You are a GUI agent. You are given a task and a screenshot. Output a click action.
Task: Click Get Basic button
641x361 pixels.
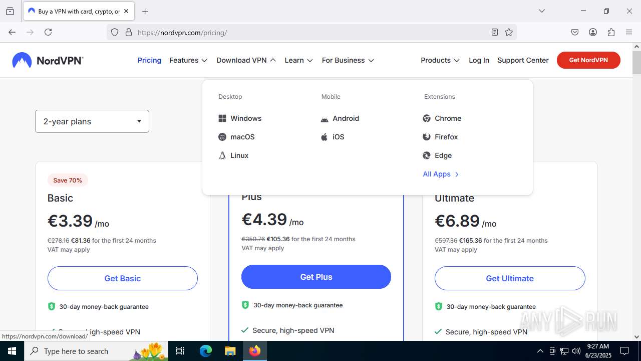pyautogui.click(x=123, y=278)
